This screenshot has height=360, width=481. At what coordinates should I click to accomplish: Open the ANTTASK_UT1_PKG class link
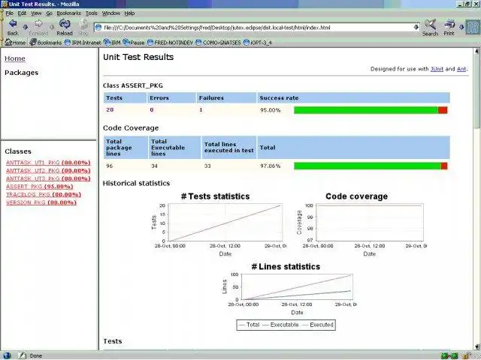[48, 163]
